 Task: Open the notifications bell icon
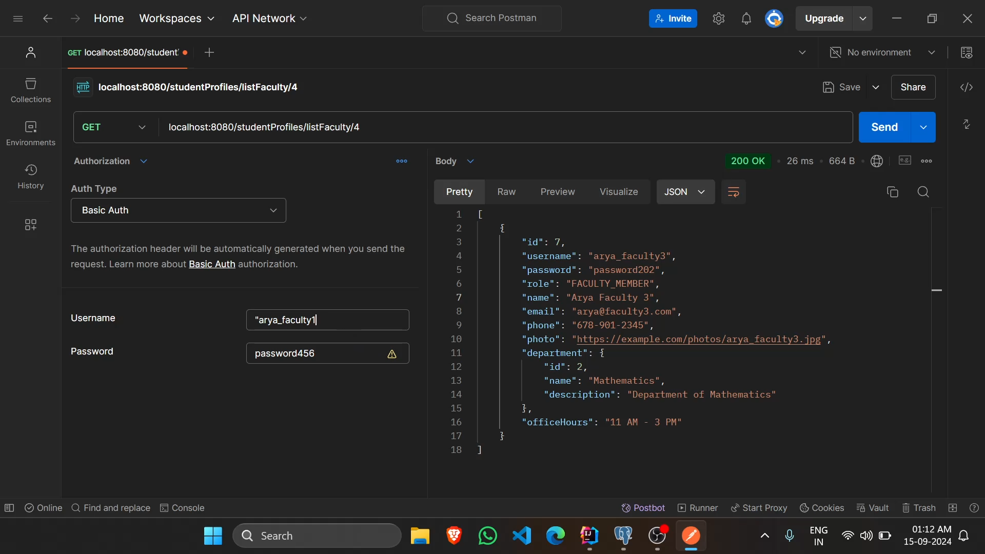tap(746, 18)
